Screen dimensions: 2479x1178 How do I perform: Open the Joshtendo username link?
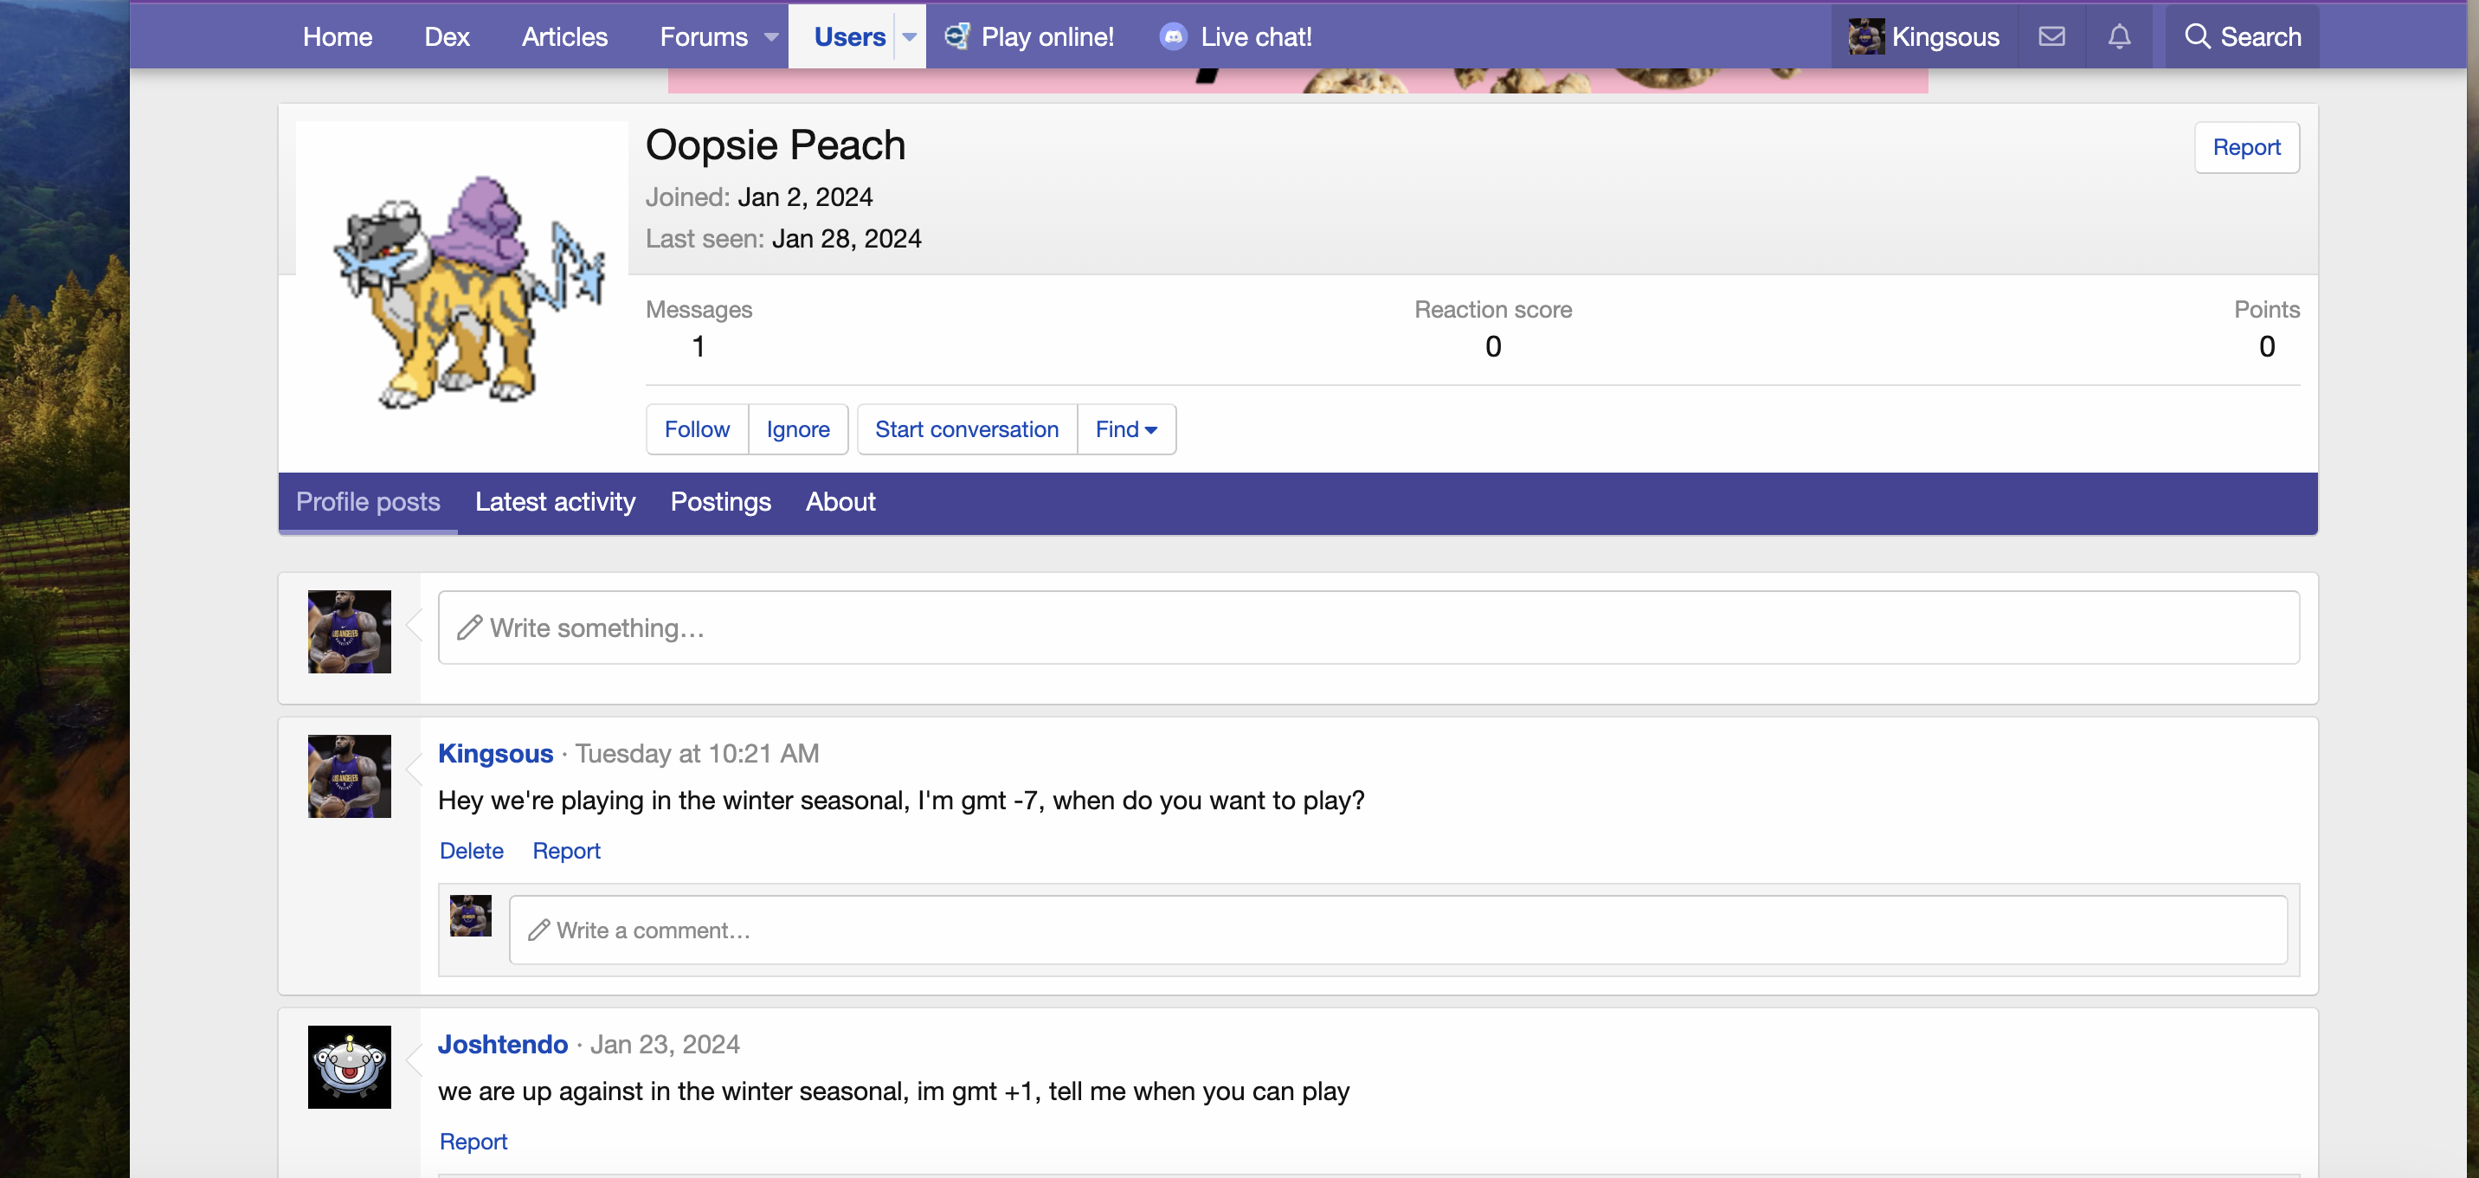click(x=502, y=1044)
